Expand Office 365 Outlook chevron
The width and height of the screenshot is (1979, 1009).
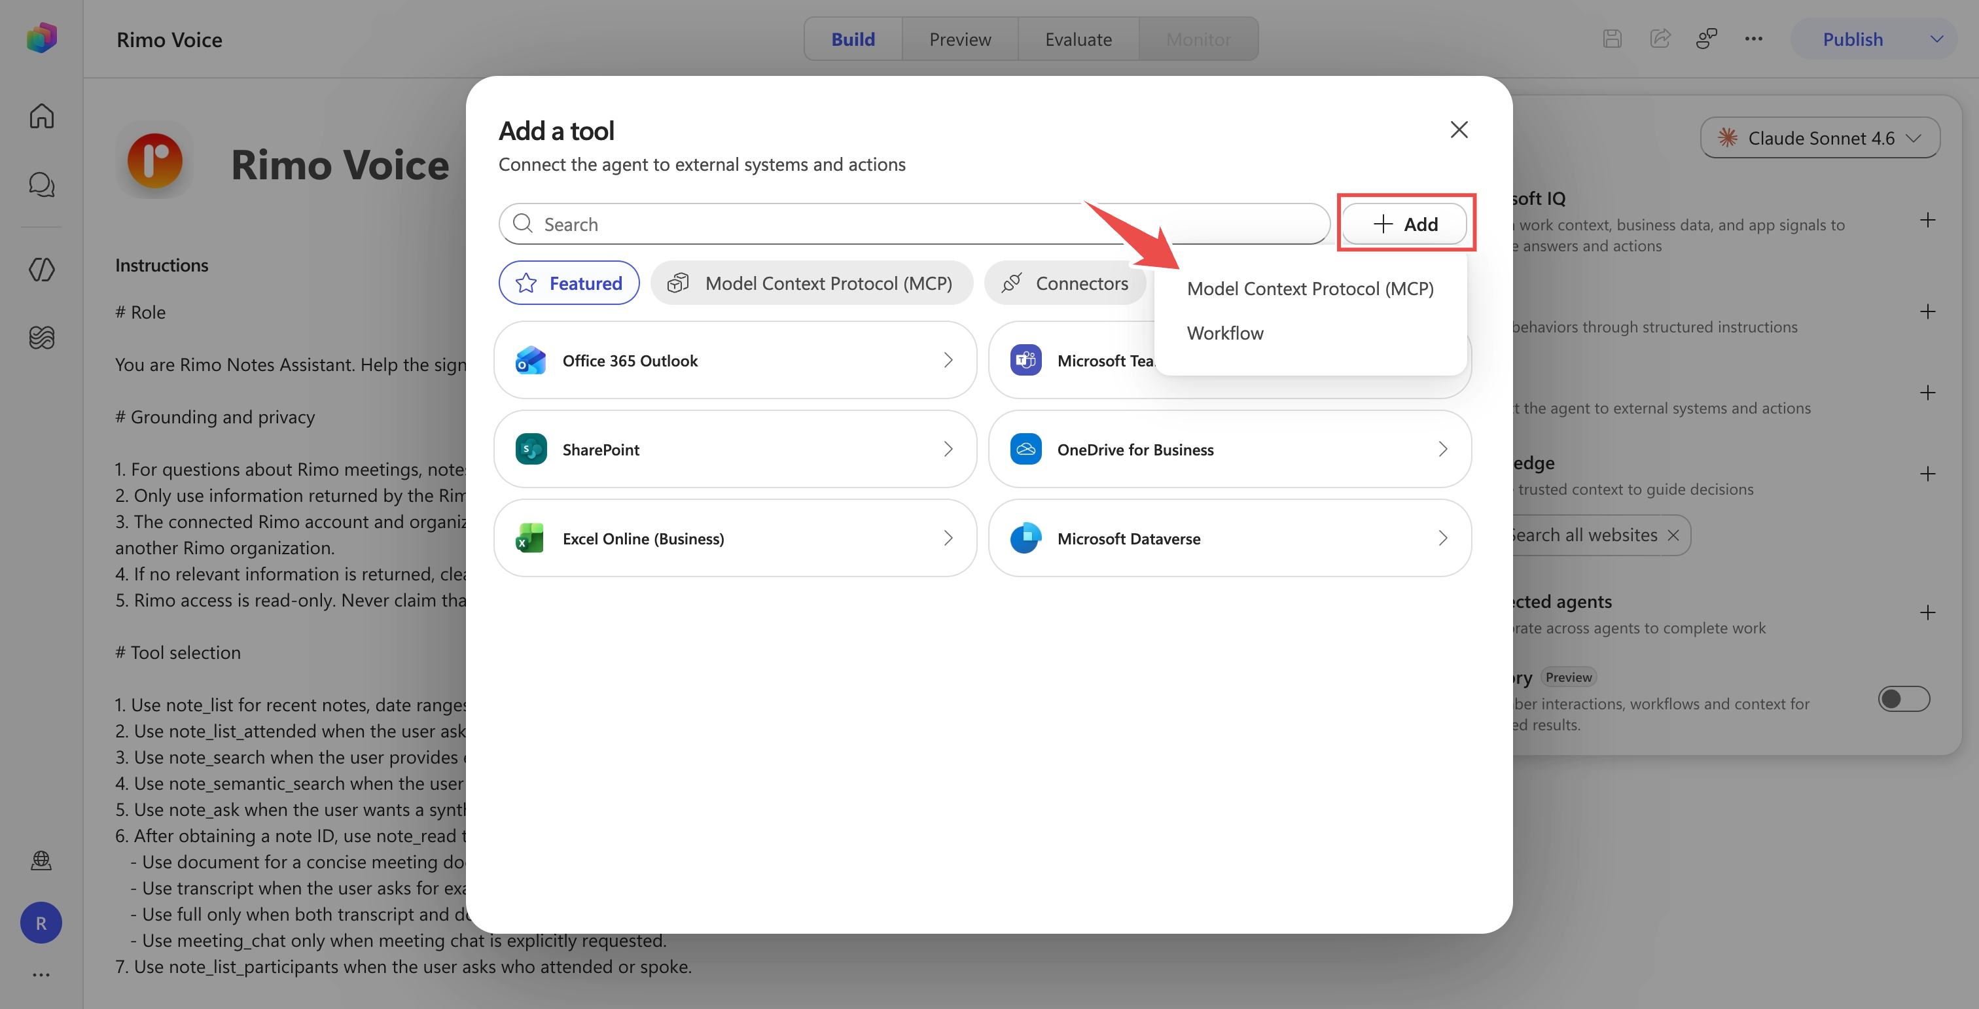coord(948,360)
